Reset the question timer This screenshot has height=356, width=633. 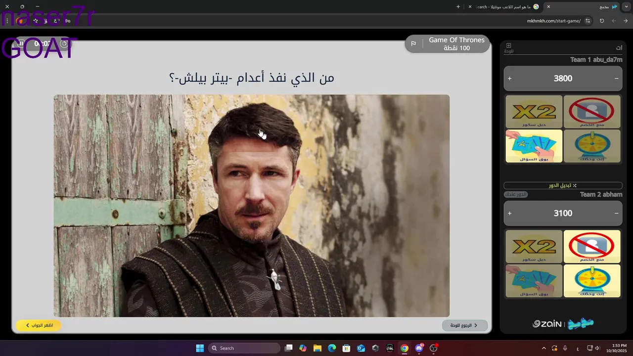(x=64, y=44)
